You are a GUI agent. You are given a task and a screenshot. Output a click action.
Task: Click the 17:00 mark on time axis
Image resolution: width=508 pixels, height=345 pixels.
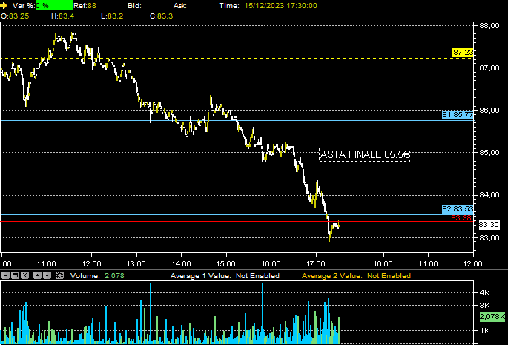point(316,263)
